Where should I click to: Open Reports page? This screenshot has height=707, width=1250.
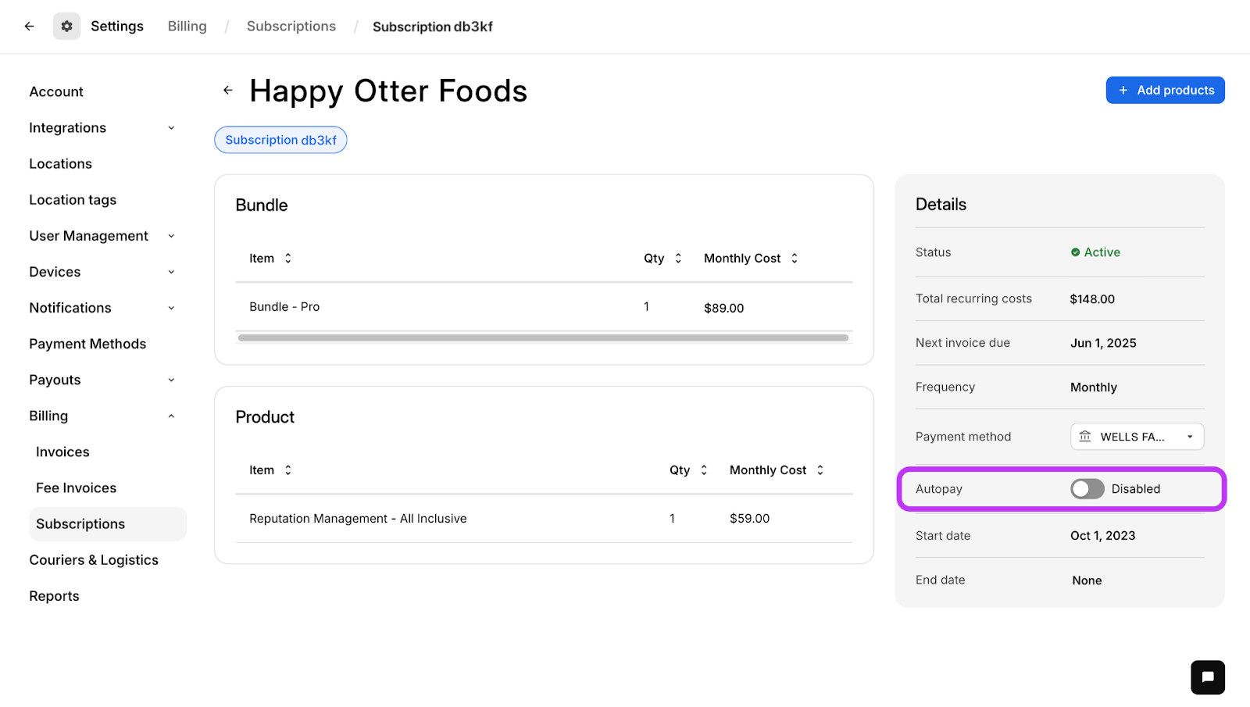[54, 596]
